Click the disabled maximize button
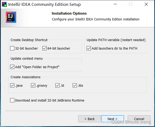Viewport: 155px width, 127px height. pyautogui.click(x=131, y=4)
